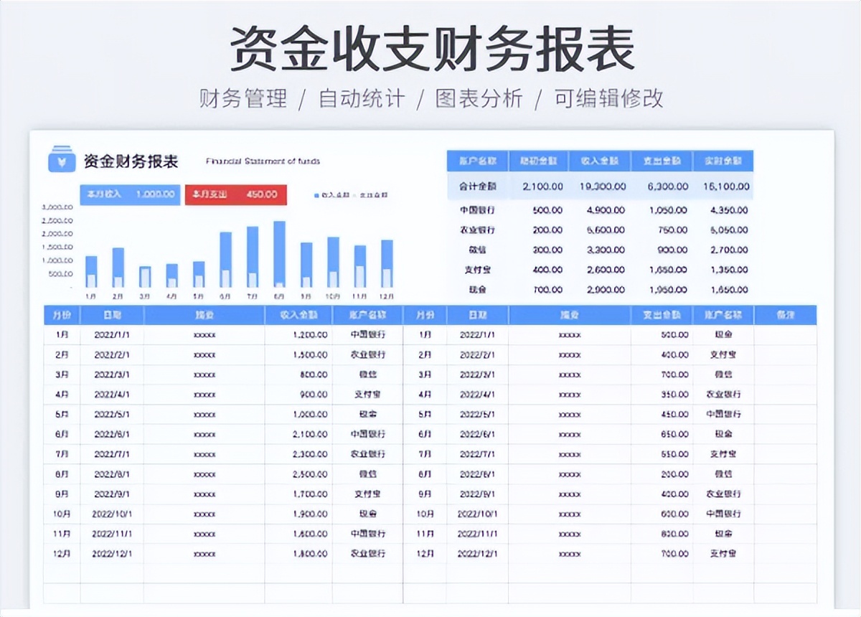Image resolution: width=861 pixels, height=617 pixels.
Task: Click the red 本月支出 450.00 button
Action: click(235, 194)
